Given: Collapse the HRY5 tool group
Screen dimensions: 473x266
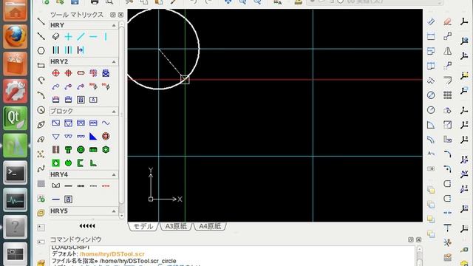Looking at the screenshot, I should [x=114, y=211].
